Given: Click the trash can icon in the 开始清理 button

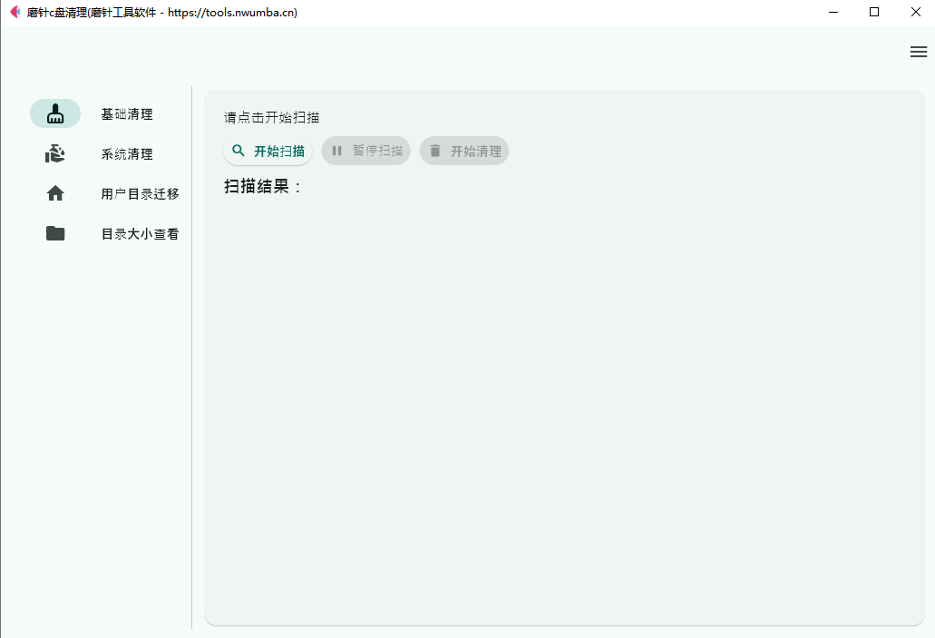Looking at the screenshot, I should click(435, 151).
